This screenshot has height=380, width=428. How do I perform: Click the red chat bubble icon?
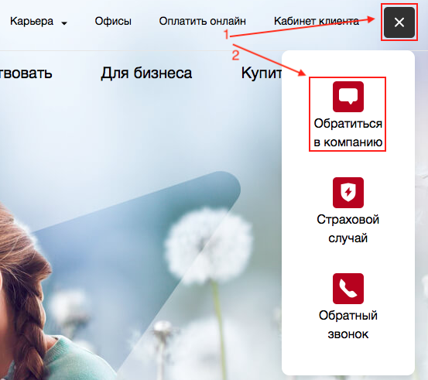pos(348,97)
